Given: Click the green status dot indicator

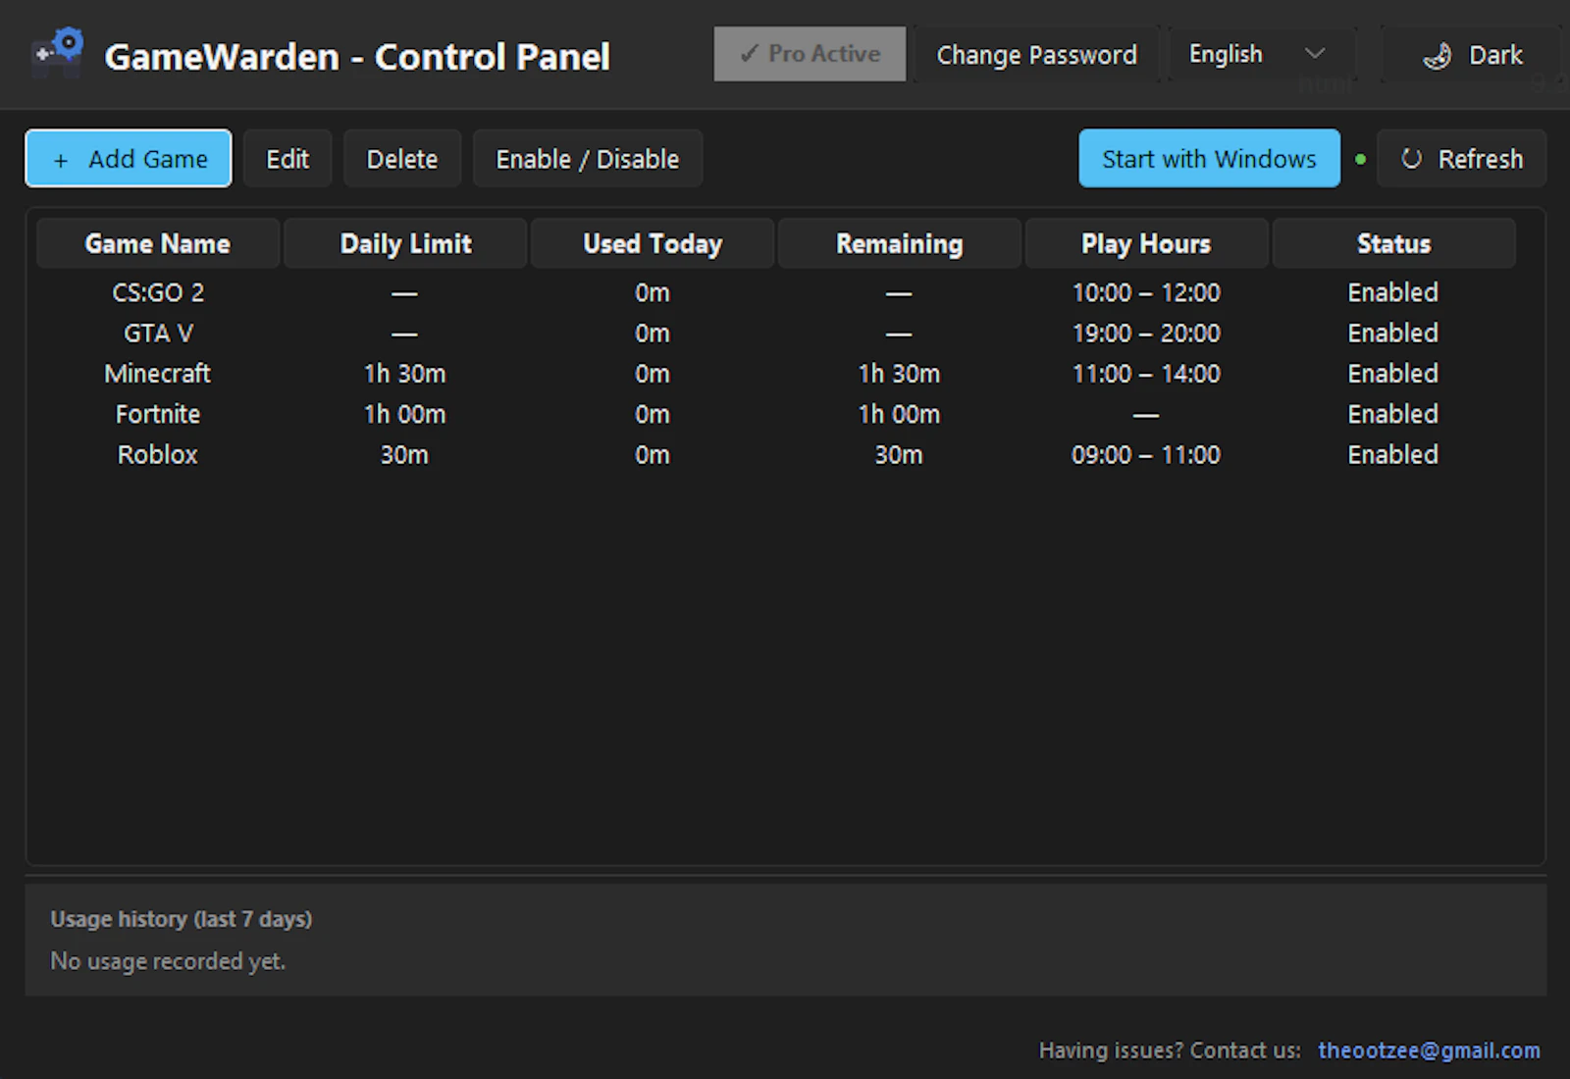Looking at the screenshot, I should point(1360,159).
